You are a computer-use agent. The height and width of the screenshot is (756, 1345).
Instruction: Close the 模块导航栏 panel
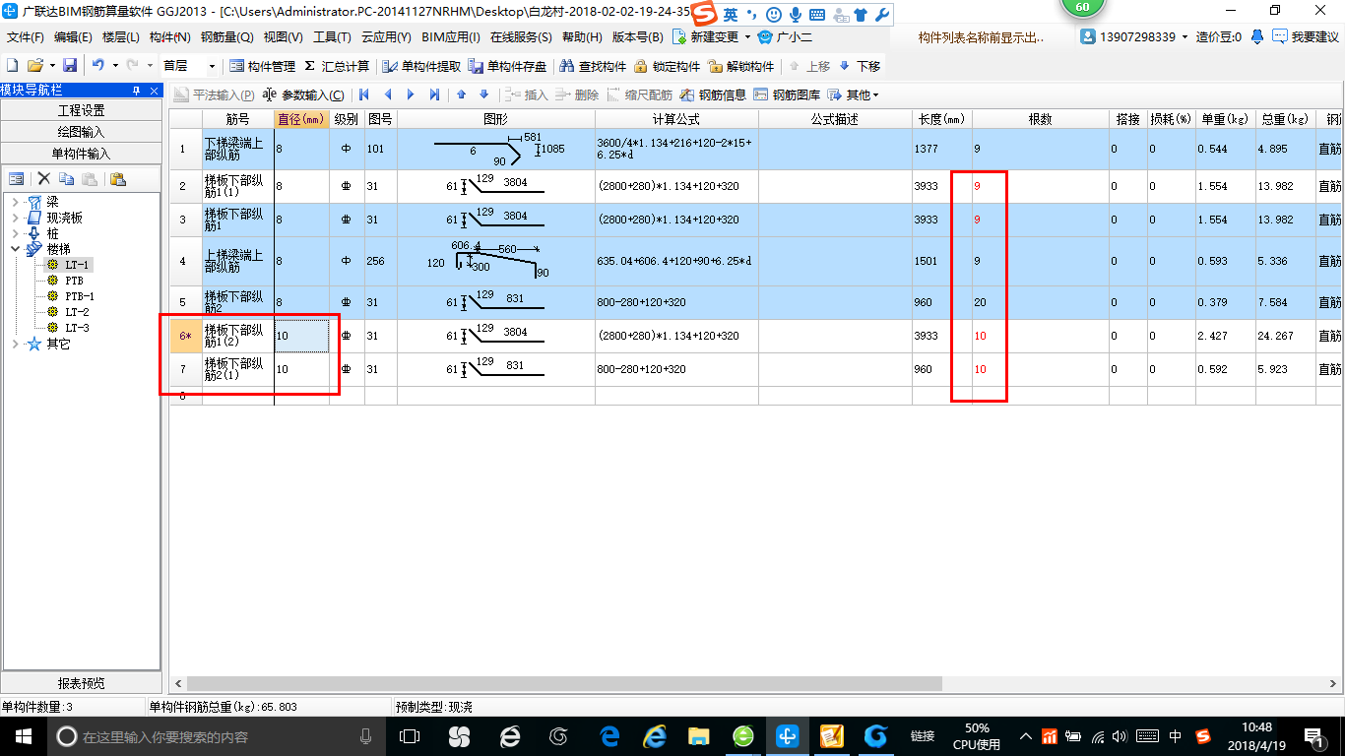(x=155, y=91)
